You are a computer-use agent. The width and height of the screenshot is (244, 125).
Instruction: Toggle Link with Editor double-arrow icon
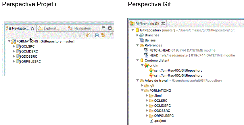[103, 35]
